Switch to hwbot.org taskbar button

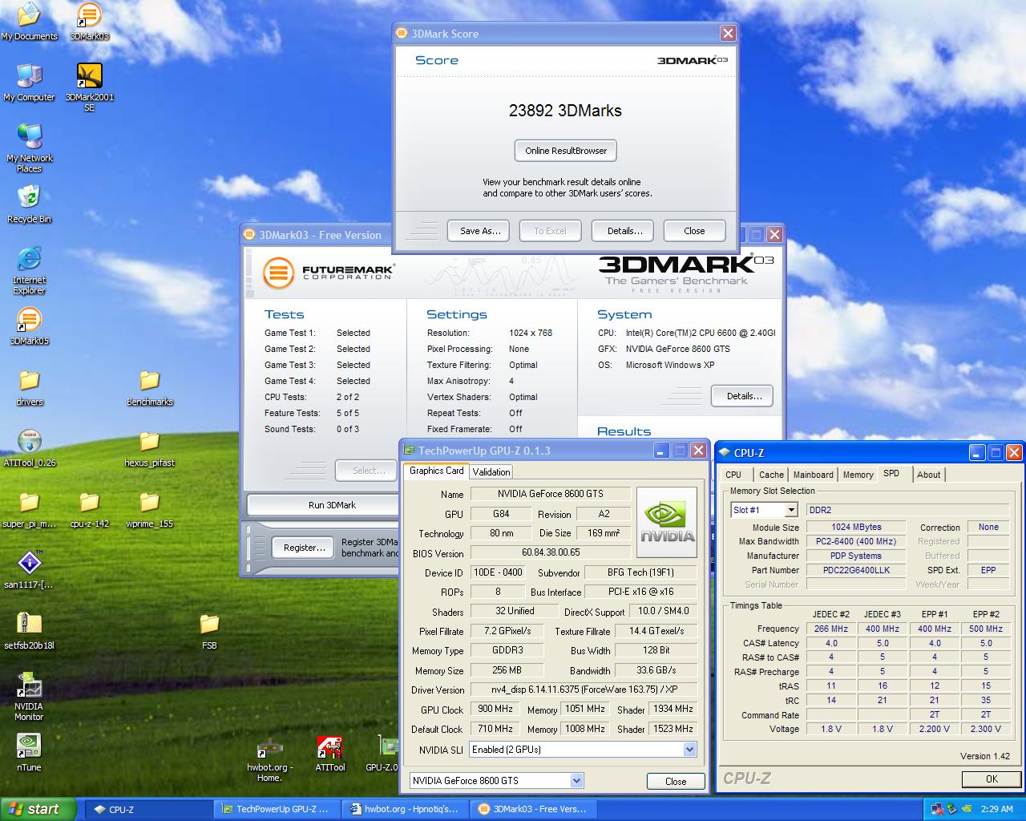405,809
